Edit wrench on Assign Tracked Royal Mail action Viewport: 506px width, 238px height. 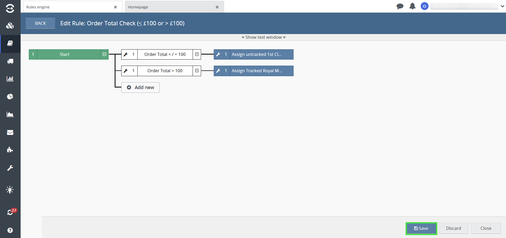coord(218,71)
